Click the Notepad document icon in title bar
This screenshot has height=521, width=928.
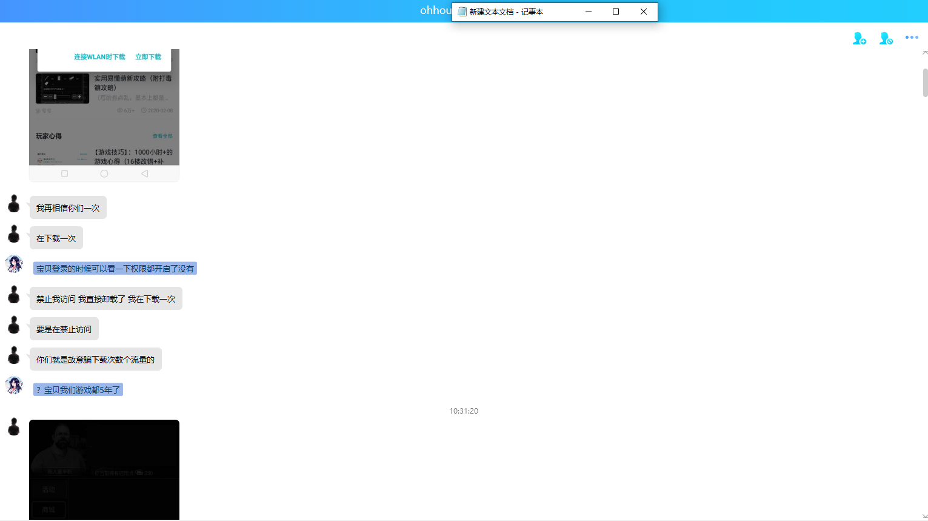click(462, 12)
